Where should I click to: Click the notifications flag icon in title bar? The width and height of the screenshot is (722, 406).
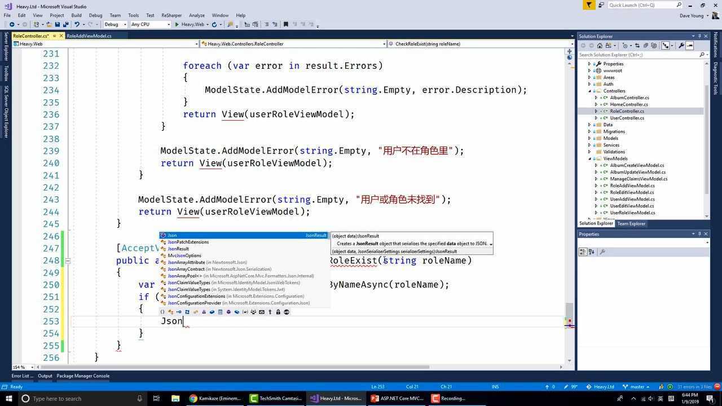[589, 5]
